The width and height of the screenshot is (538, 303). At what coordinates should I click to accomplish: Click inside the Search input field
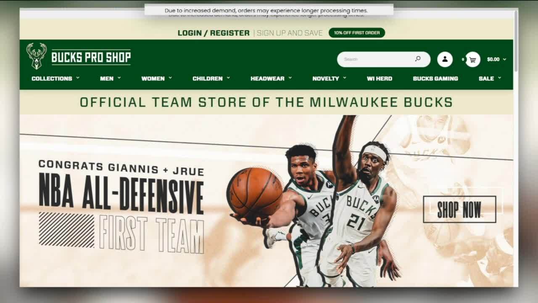tap(376, 59)
